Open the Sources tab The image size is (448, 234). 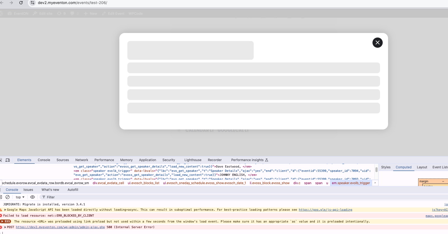click(63, 160)
